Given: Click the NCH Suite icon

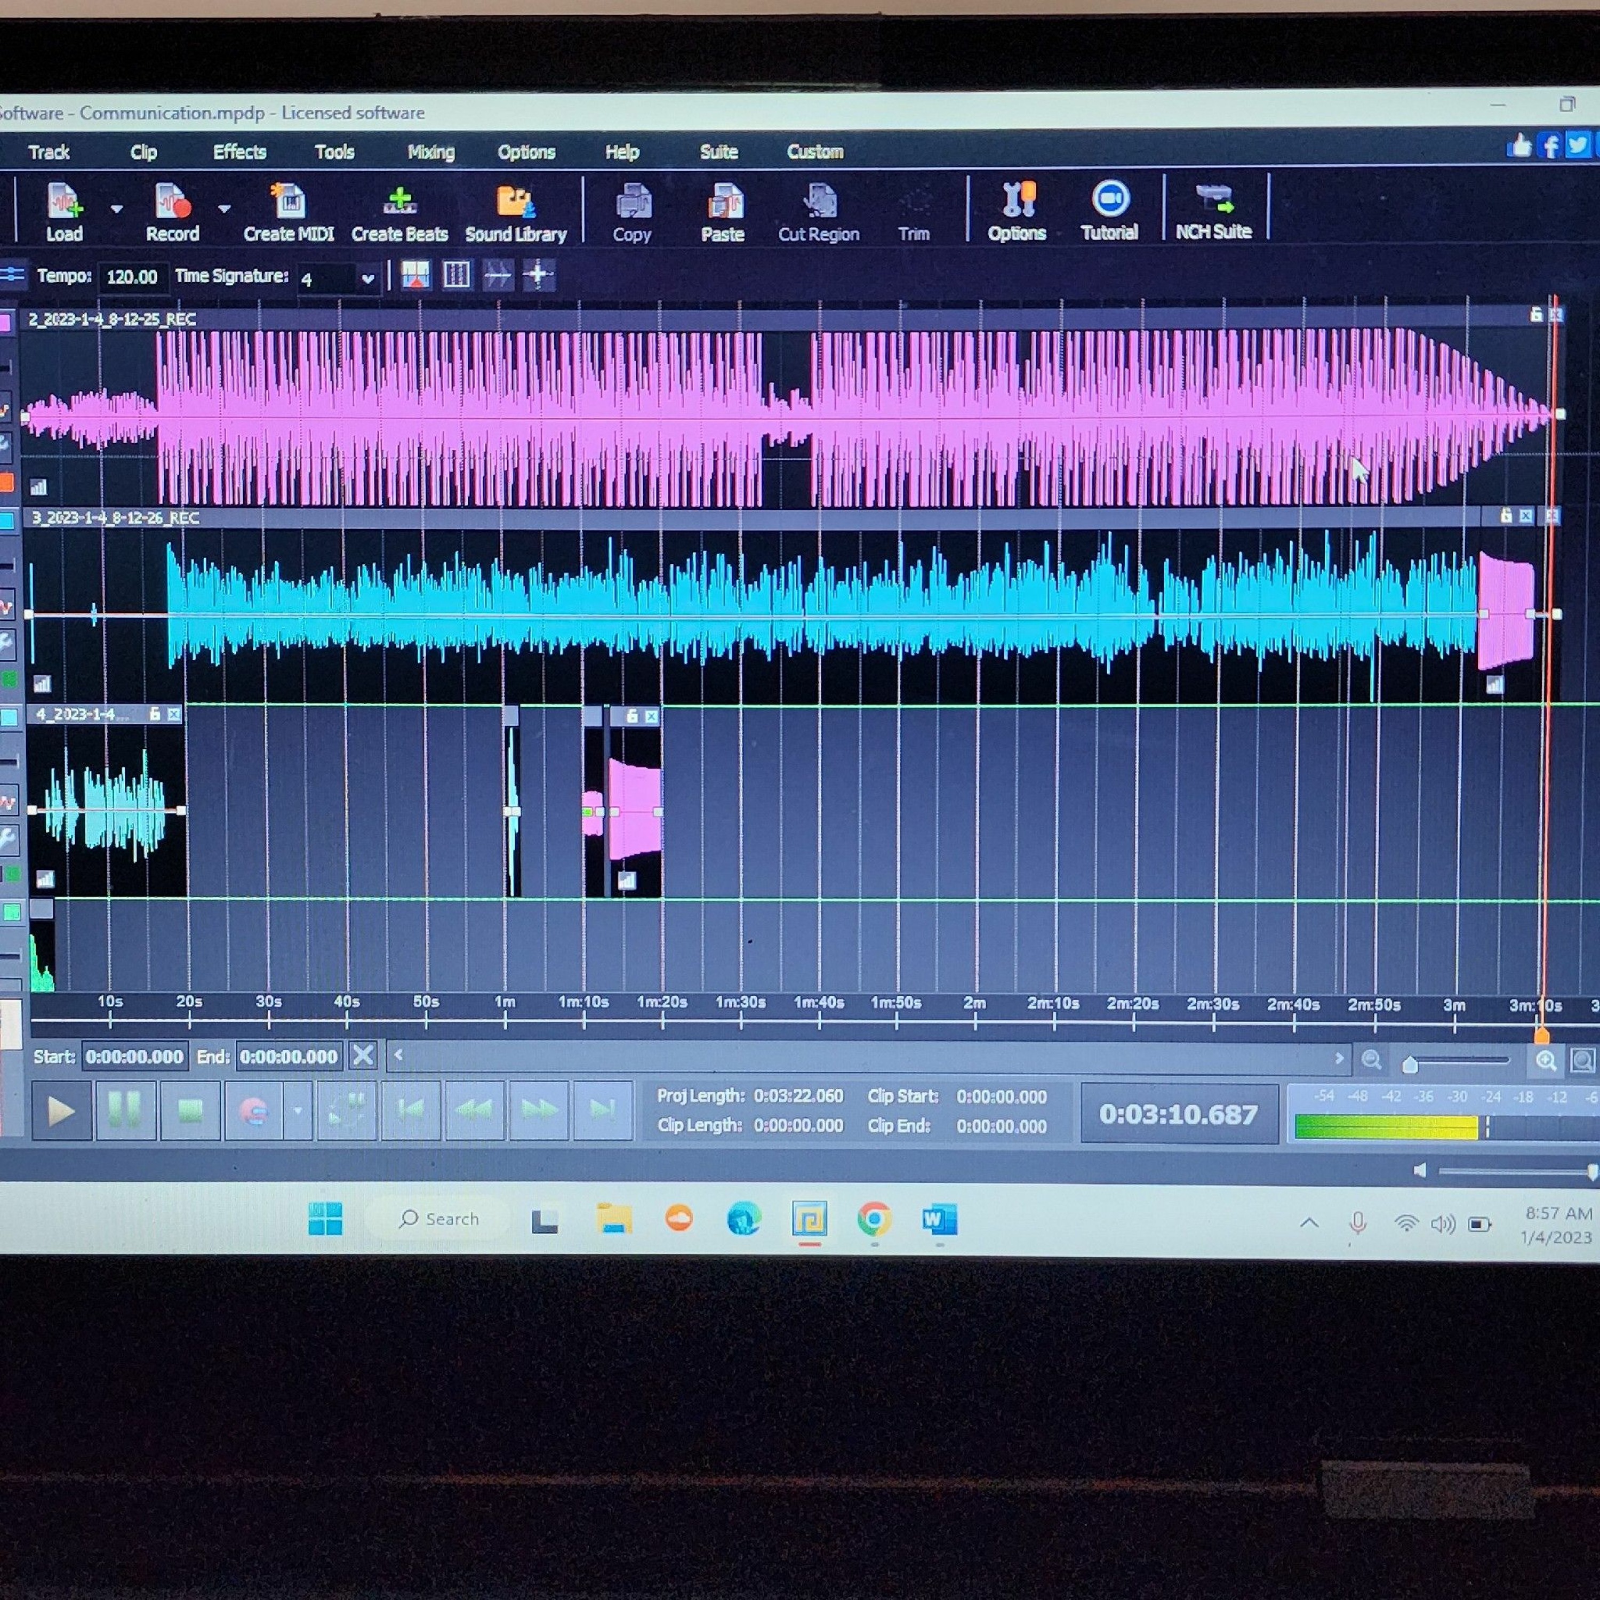Looking at the screenshot, I should 1213,211.
